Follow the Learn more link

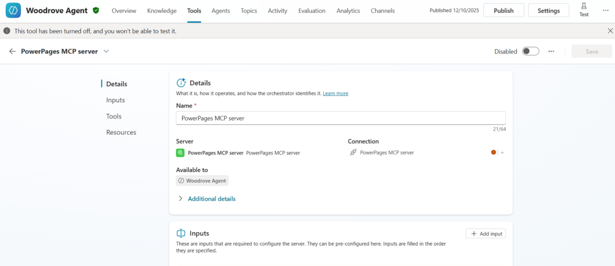(336, 93)
